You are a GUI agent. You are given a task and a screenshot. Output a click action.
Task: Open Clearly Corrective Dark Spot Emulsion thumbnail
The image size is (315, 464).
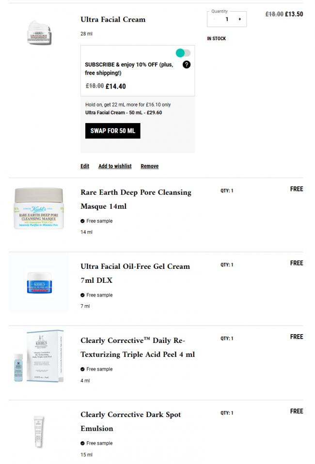[x=39, y=432]
